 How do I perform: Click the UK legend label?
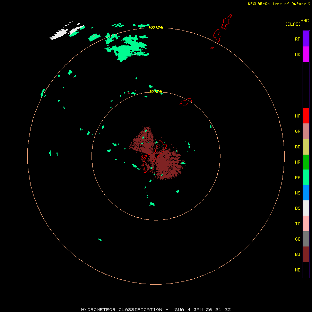(x=297, y=55)
